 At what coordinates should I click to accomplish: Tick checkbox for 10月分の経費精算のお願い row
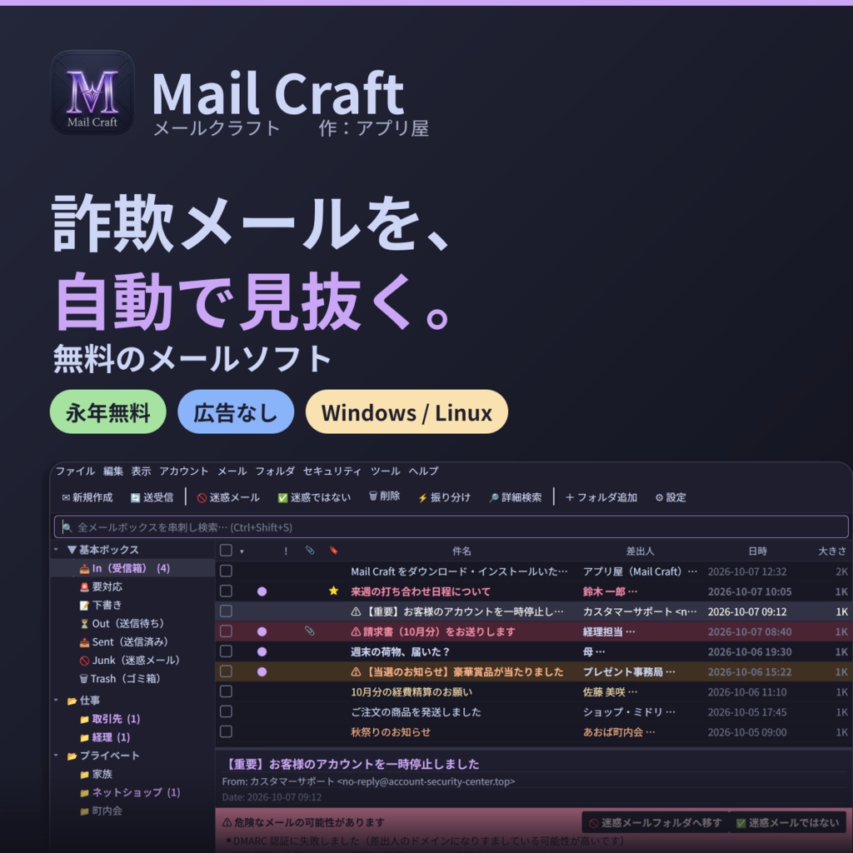[x=226, y=691]
